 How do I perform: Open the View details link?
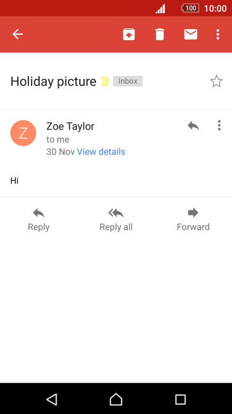tap(101, 152)
